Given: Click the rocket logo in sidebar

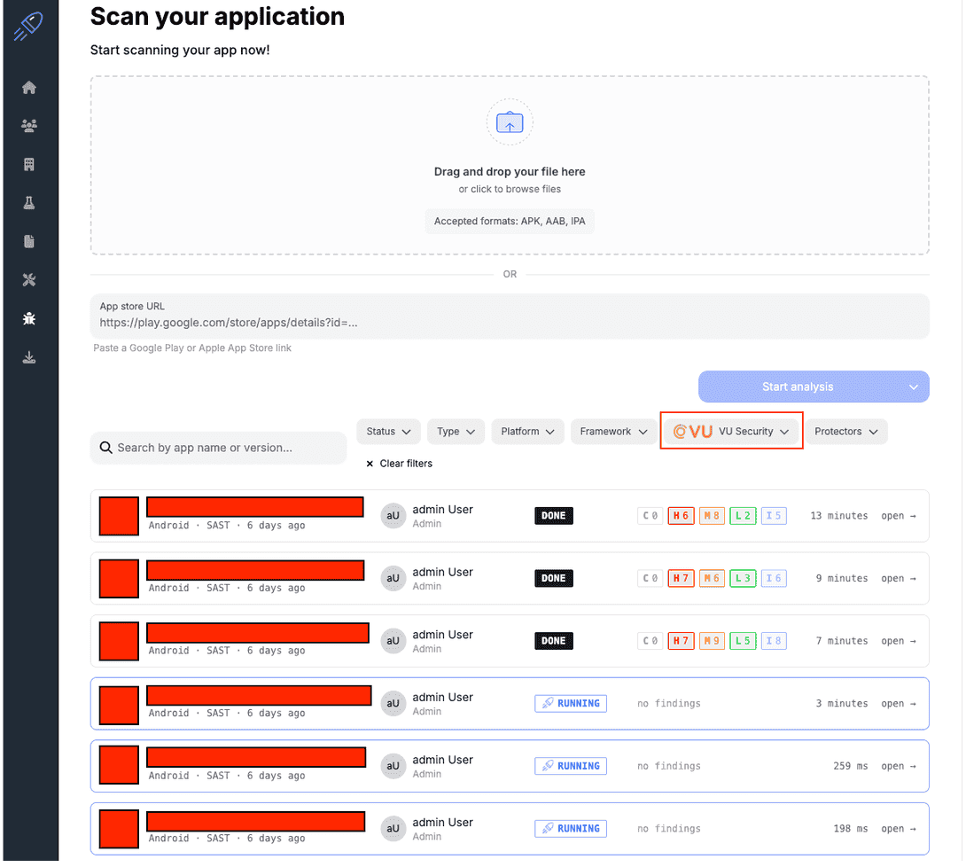Looking at the screenshot, I should click(x=28, y=26).
